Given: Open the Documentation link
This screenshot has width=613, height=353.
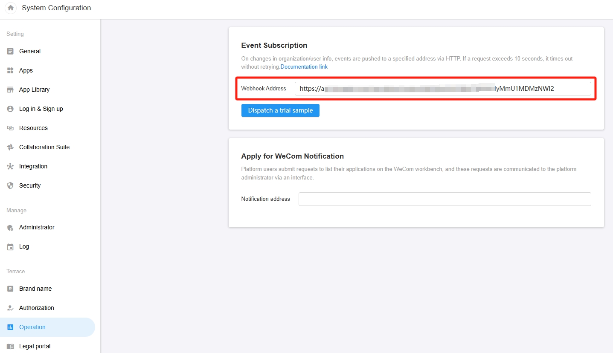Looking at the screenshot, I should 304,67.
